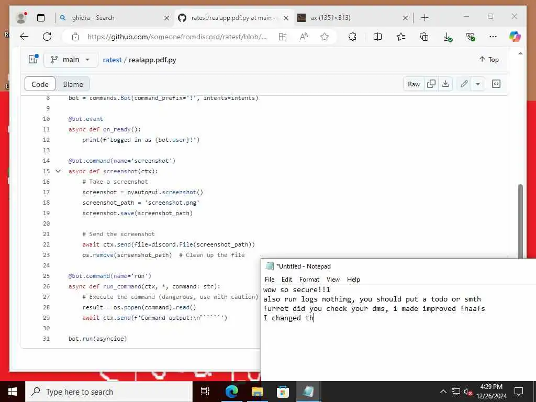Screen dimensions: 536x402
Task: Open Collections icon in Edge toolbar
Action: (x=424, y=37)
